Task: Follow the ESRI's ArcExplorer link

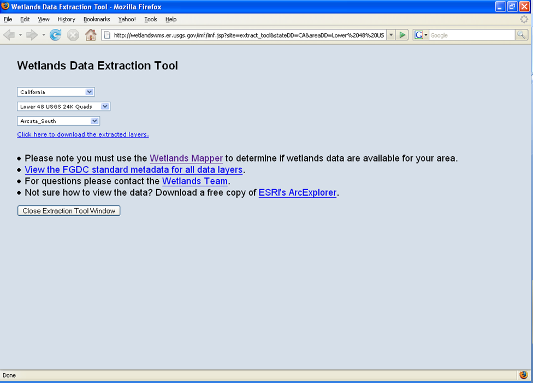Action: (x=297, y=193)
